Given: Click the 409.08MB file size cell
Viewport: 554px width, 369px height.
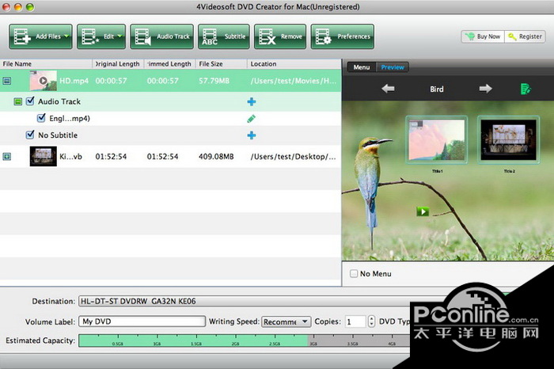Looking at the screenshot, I should pyautogui.click(x=216, y=156).
